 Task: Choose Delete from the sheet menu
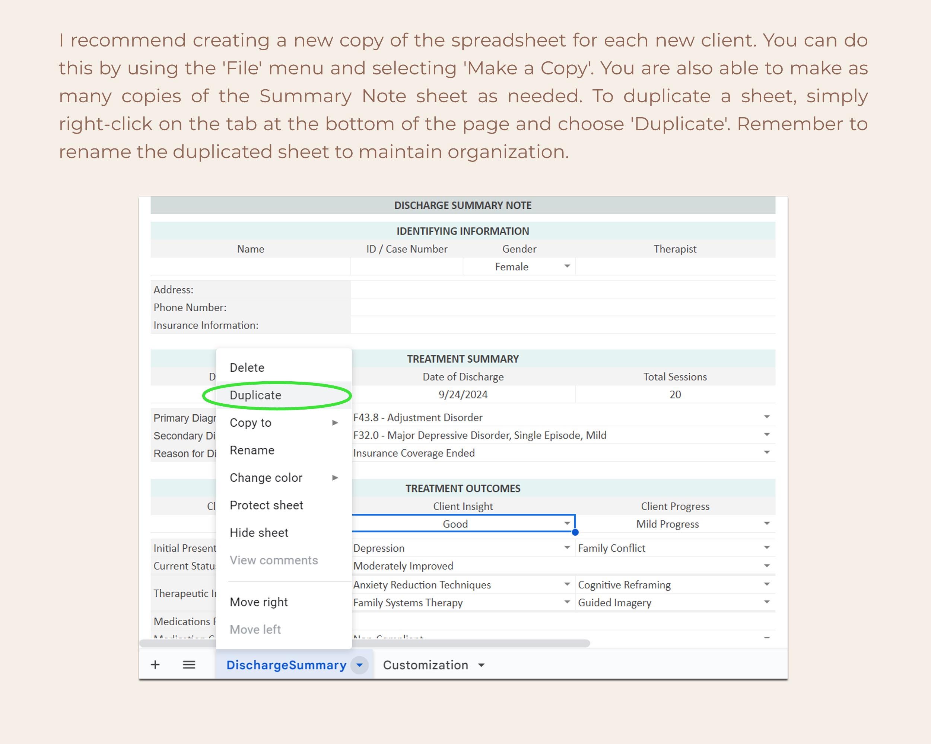[247, 367]
